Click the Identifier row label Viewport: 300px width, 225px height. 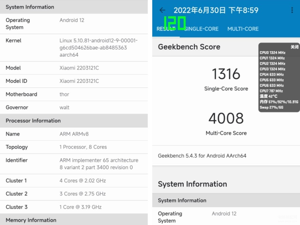[x=17, y=160]
